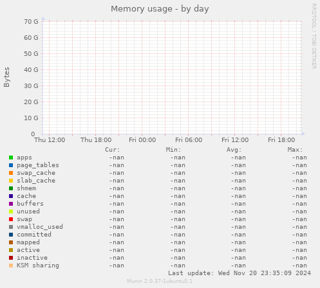Click the KSM sharing peach swatch

(x=11, y=265)
